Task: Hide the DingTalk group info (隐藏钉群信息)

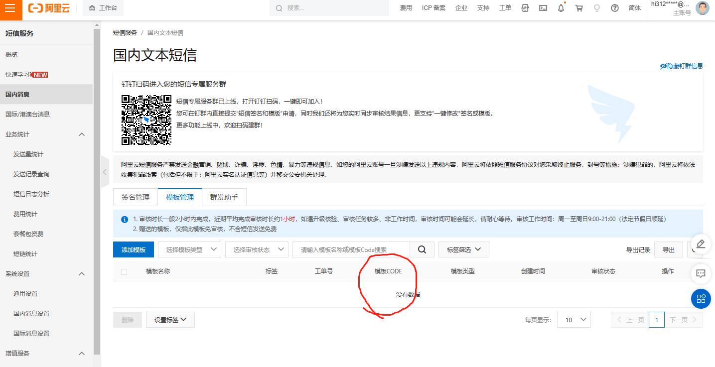Action: pyautogui.click(x=681, y=66)
